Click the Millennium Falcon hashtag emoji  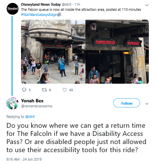tap(59, 15)
